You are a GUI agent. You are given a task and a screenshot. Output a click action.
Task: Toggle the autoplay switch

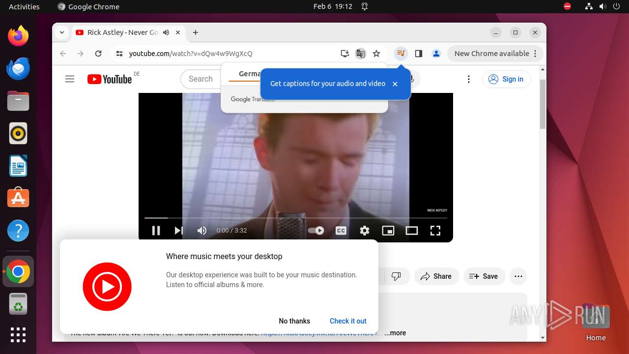pyautogui.click(x=316, y=231)
